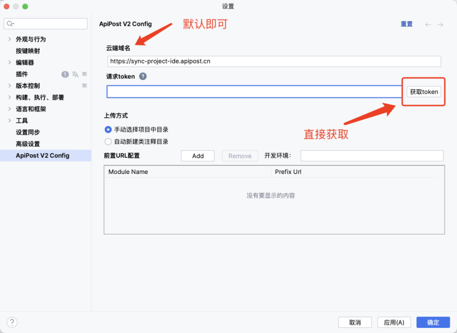Screen dimensions: 457x333
Task: Click the 开发环境 input field
Action: pyautogui.click(x=372, y=156)
